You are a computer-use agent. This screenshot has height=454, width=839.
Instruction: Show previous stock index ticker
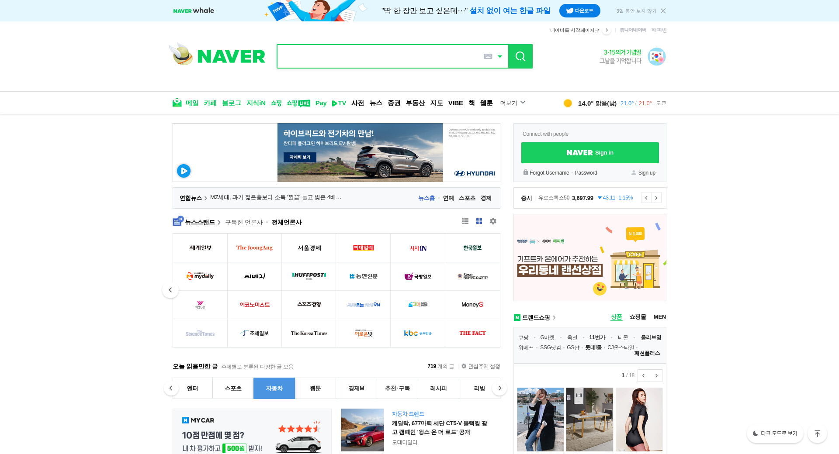click(x=646, y=198)
